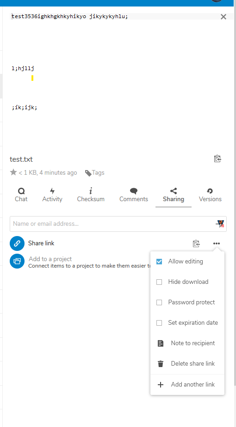Image resolution: width=236 pixels, height=427 pixels.
Task: Choose Add another link
Action: [x=187, y=385]
